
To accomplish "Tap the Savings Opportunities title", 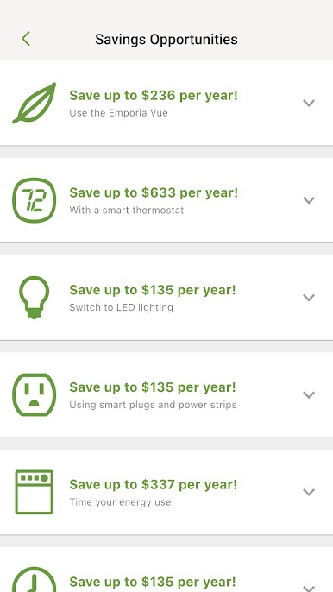I will [166, 40].
